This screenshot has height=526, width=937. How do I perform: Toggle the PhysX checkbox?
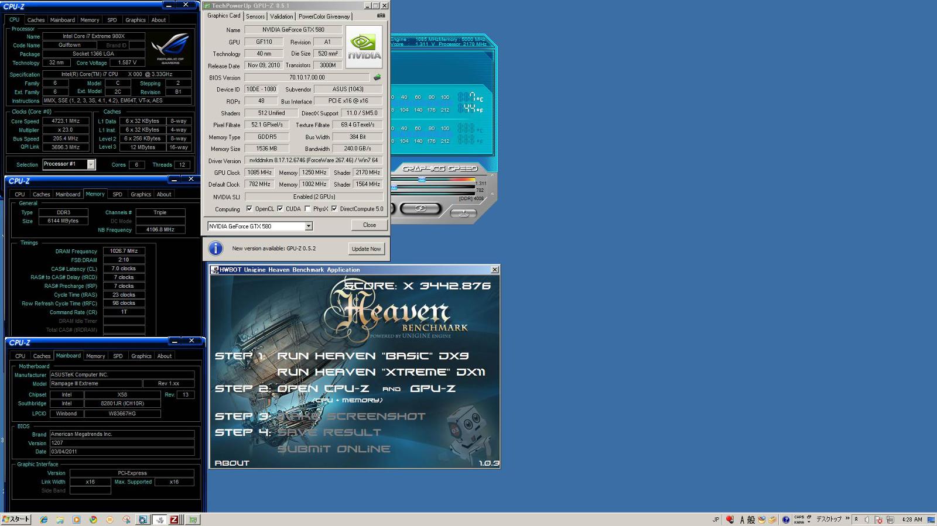coord(307,209)
